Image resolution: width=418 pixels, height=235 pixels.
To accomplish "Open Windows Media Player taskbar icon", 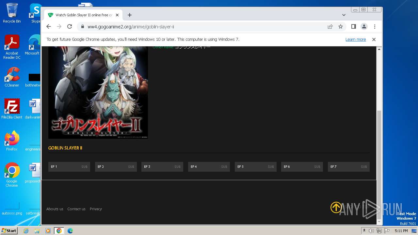I will point(48,231).
